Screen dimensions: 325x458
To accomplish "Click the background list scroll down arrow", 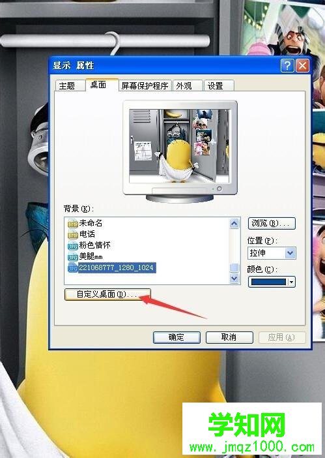I will coord(234,278).
